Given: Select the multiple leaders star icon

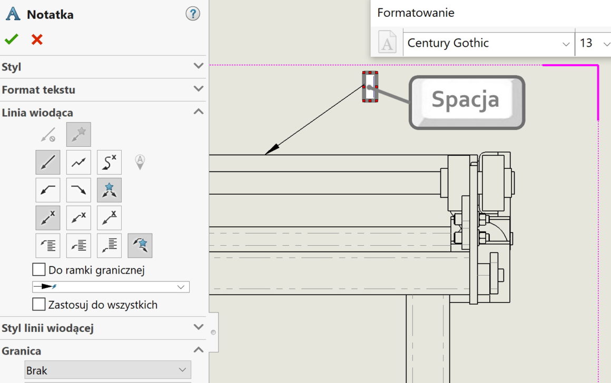Looking at the screenshot, I should click(x=109, y=190).
